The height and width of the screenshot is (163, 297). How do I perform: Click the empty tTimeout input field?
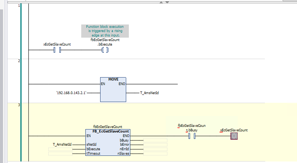tap(60, 154)
